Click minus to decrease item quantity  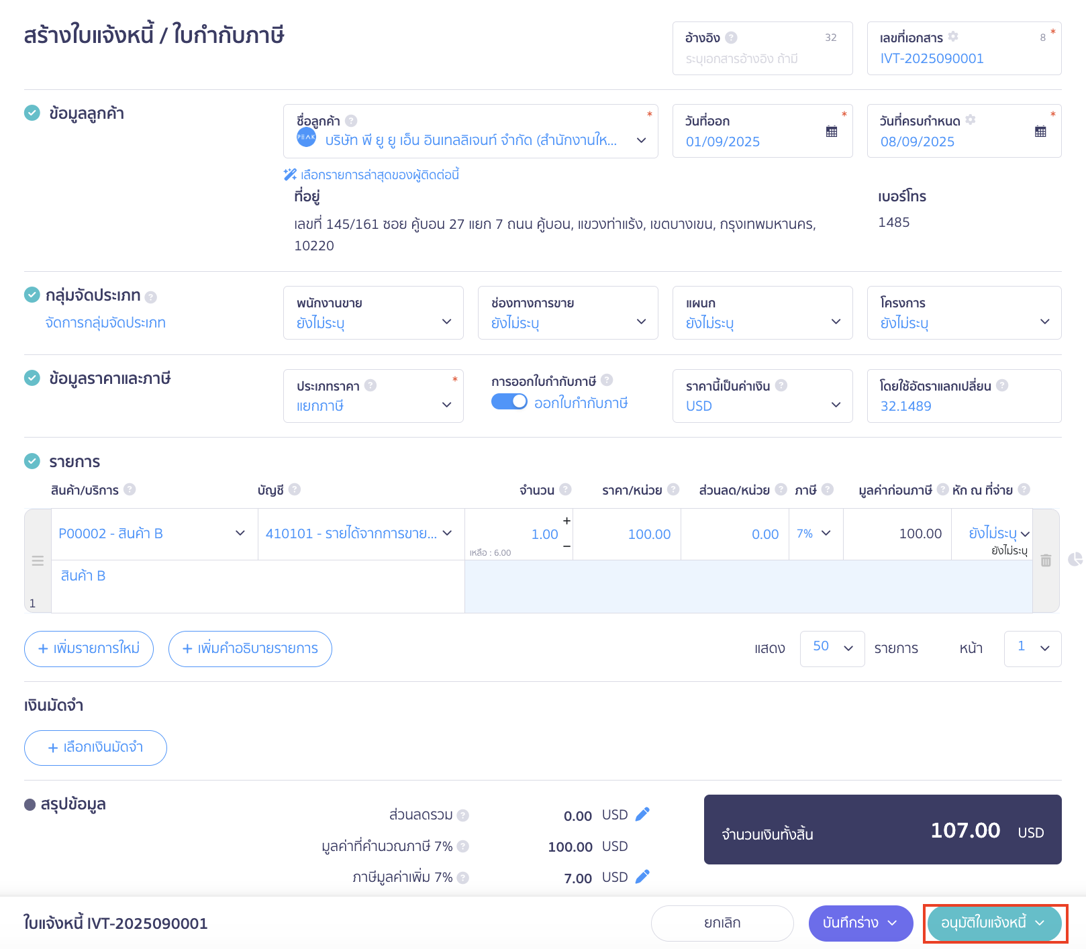[x=566, y=546]
